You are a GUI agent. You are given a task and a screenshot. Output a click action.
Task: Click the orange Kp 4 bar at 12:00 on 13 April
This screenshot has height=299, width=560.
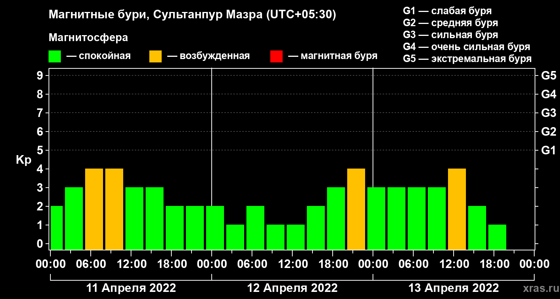(x=457, y=209)
